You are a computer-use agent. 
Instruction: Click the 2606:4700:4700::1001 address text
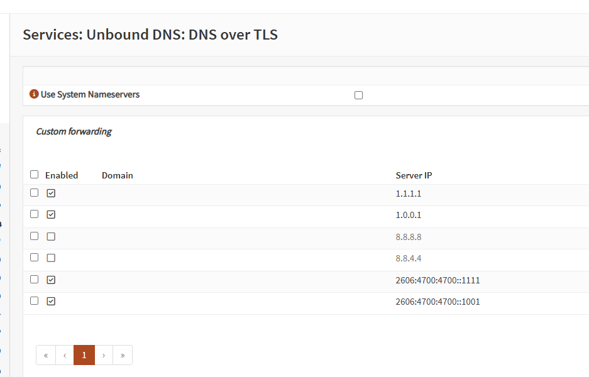[x=438, y=302]
